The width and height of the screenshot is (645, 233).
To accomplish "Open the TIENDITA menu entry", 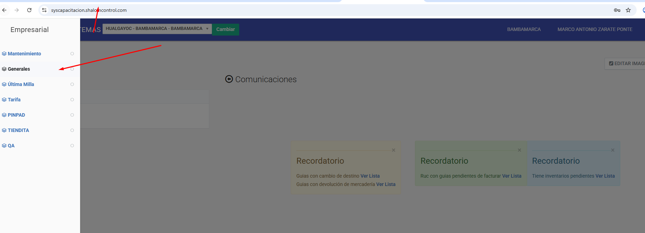I will pyautogui.click(x=18, y=130).
